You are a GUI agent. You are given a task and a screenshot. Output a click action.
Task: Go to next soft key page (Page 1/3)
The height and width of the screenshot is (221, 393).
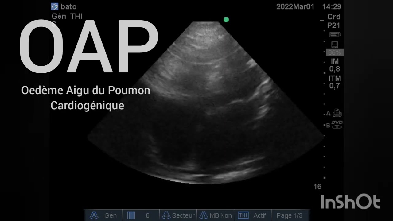tap(289, 215)
